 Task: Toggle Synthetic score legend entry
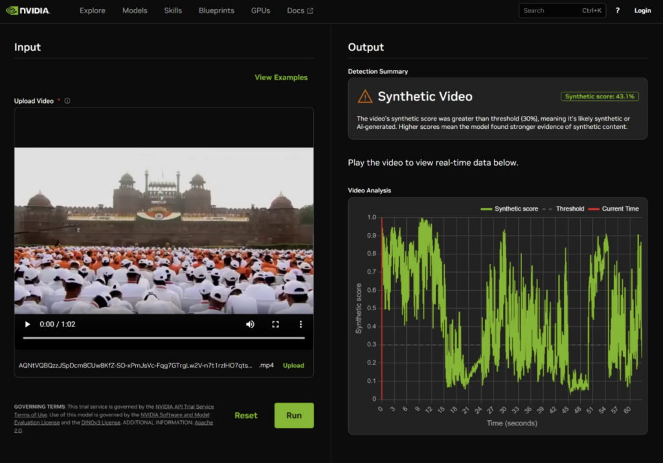(x=510, y=209)
